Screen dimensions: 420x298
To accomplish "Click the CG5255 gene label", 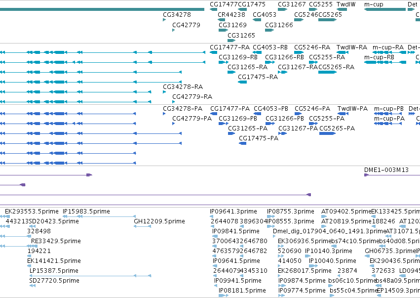I will (321, 4).
